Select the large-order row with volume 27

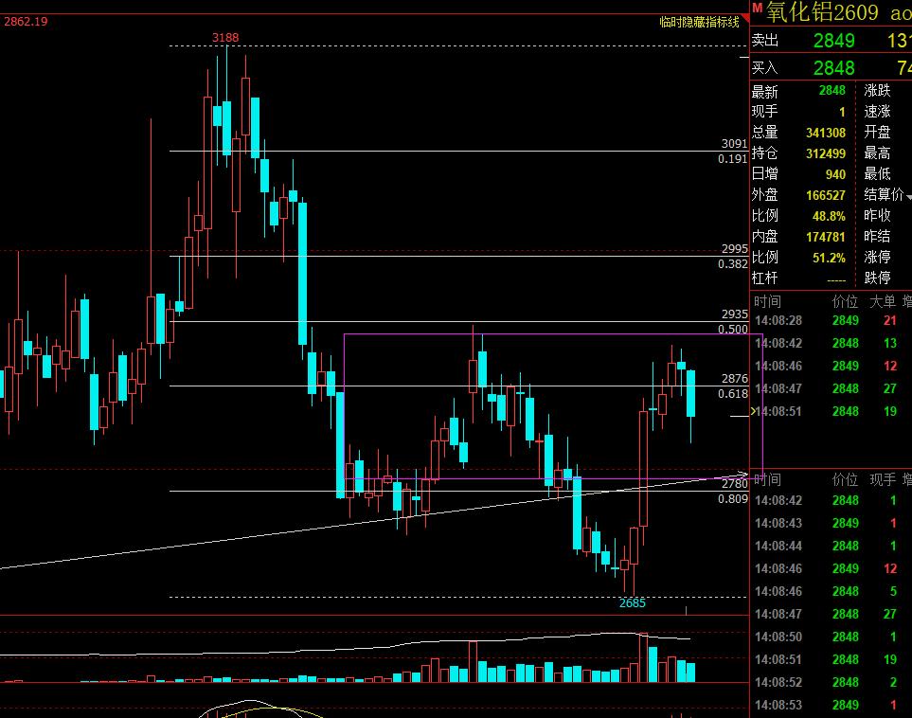point(831,388)
